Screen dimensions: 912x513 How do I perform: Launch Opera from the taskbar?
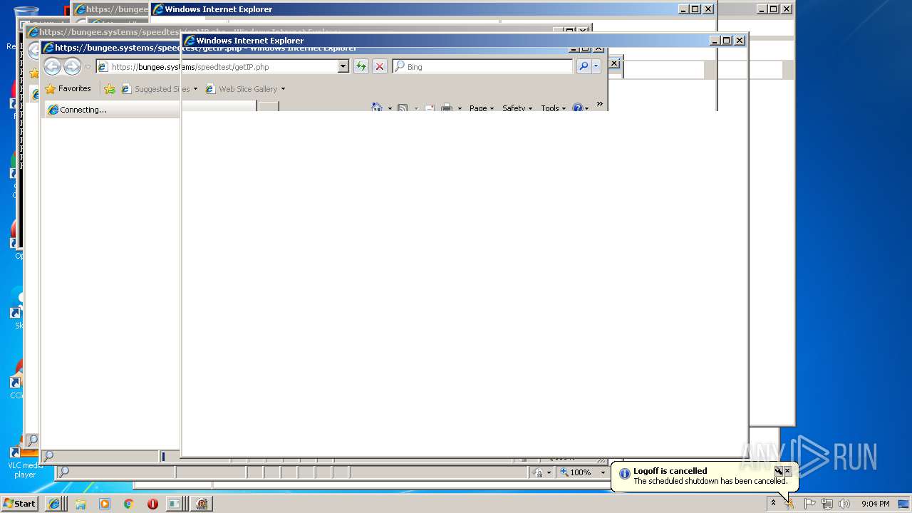coord(152,504)
